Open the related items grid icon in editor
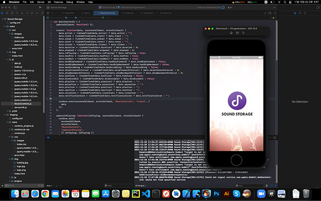Image resolution: width=321 pixels, height=201 pixels. [x=48, y=13]
